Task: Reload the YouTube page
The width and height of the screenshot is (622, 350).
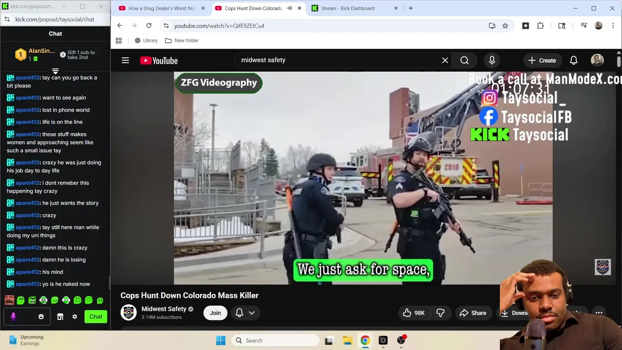Action: tap(149, 26)
